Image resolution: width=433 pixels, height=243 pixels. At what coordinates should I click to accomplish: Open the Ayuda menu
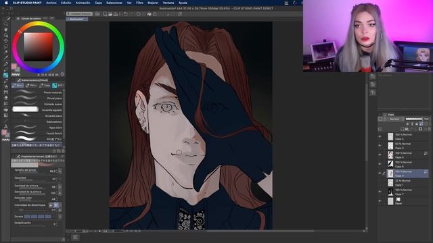click(183, 3)
